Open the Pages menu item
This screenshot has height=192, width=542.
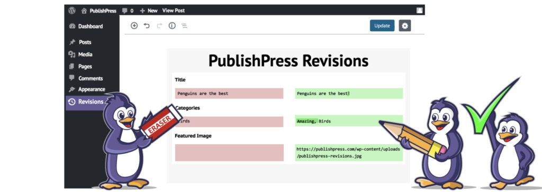coord(85,66)
